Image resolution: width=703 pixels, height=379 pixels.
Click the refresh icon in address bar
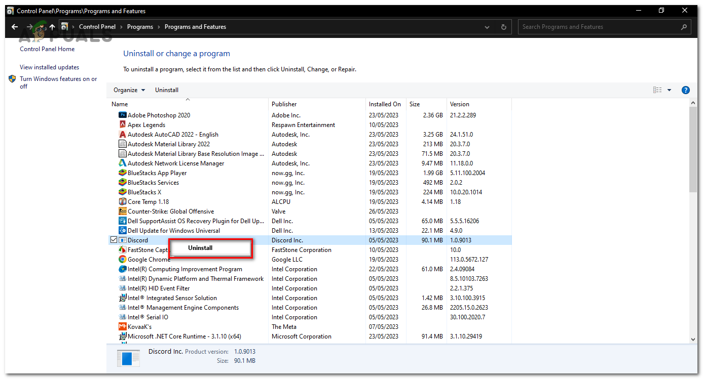(x=503, y=26)
